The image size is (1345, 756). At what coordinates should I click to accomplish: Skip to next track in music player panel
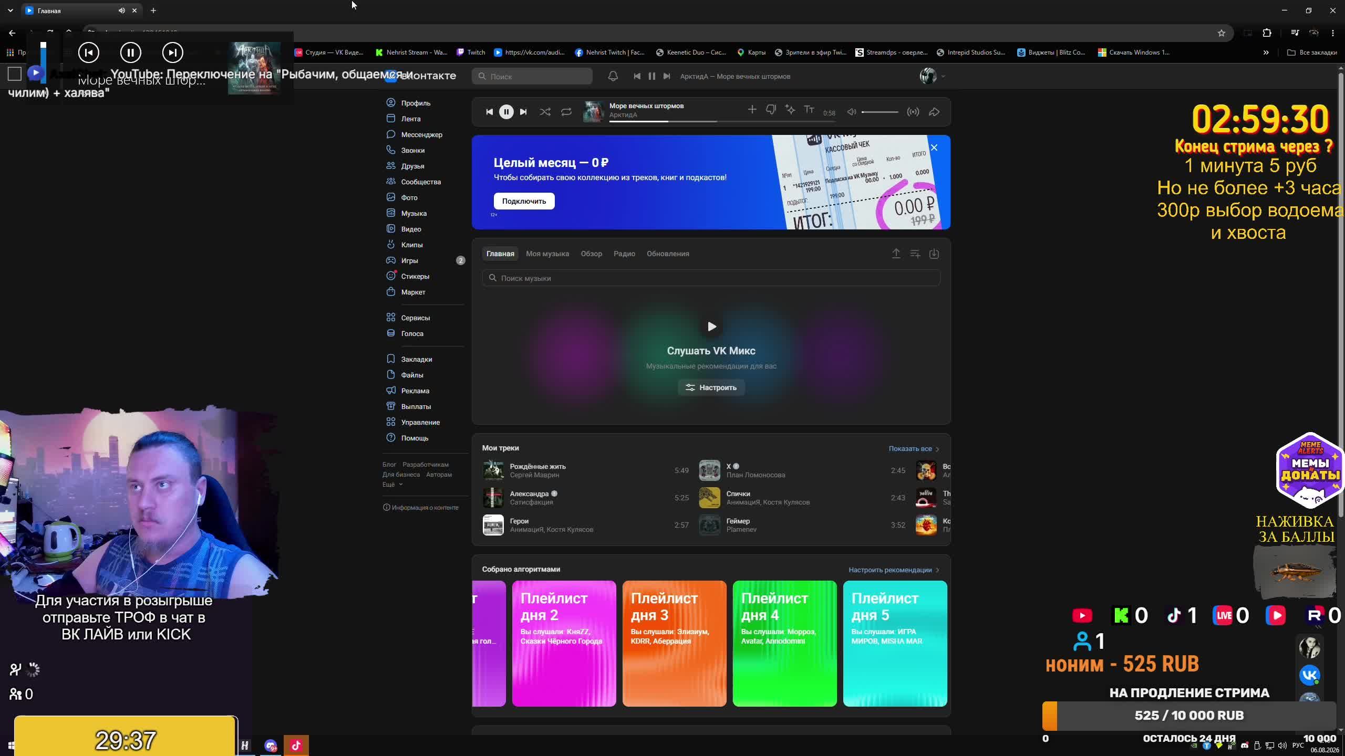(x=523, y=112)
